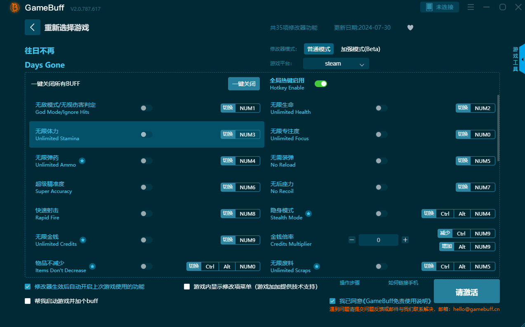This screenshot has height=327, width=525.
Task: Open the steam platform dropdown
Action: point(336,64)
